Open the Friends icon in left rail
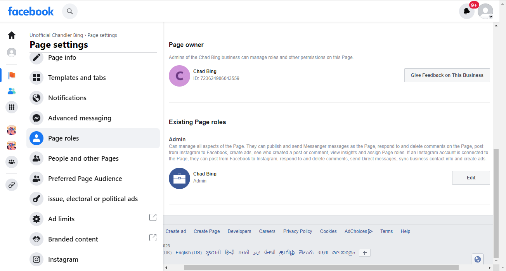The height and width of the screenshot is (271, 506). pyautogui.click(x=12, y=91)
